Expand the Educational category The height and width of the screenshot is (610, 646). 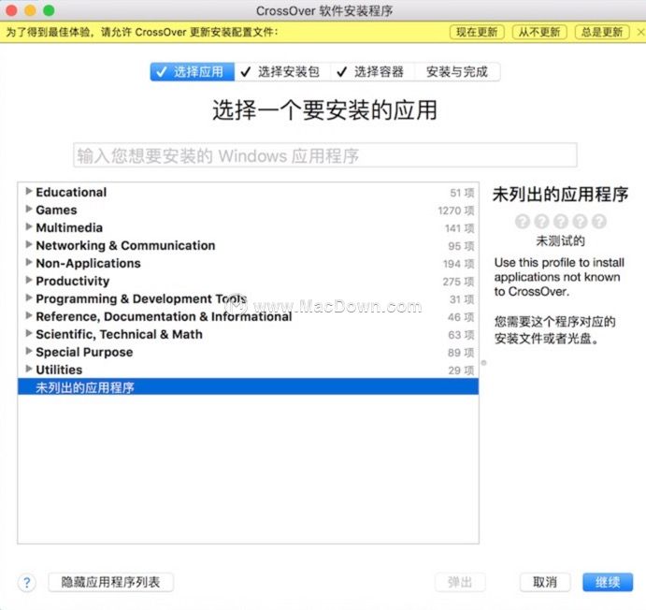[x=28, y=191]
